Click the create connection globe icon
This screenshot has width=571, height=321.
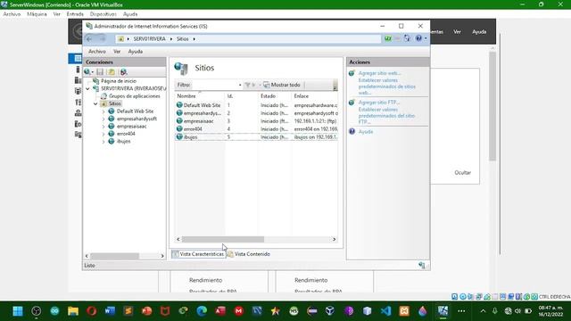87,72
